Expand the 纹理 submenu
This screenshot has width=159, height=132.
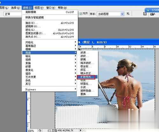(x=49, y=66)
